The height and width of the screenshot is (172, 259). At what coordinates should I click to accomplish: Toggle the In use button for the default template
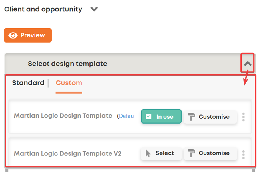pos(161,116)
